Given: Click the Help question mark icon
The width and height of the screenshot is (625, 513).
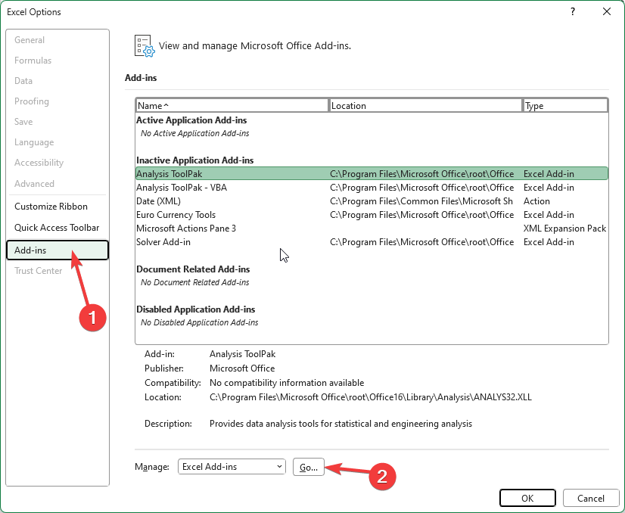Looking at the screenshot, I should (573, 11).
